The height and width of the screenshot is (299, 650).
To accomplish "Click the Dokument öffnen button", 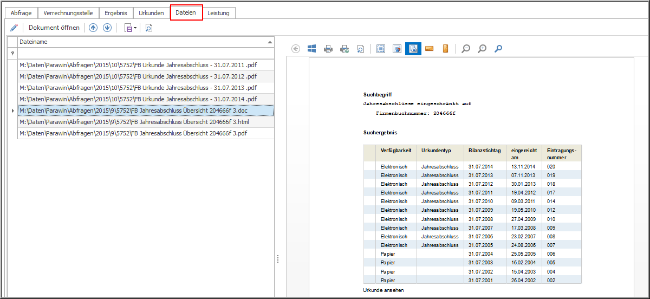I will pyautogui.click(x=54, y=28).
